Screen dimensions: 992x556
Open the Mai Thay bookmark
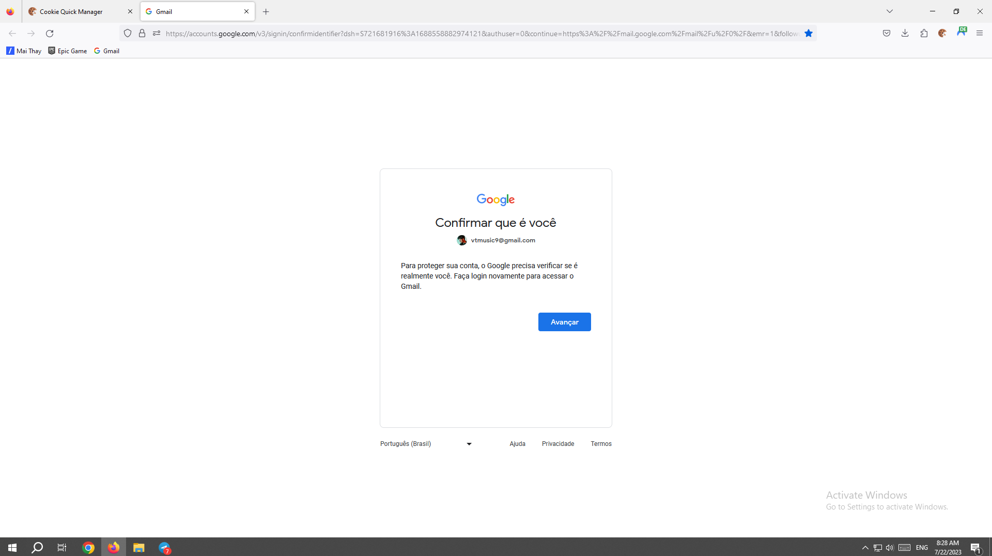click(24, 51)
